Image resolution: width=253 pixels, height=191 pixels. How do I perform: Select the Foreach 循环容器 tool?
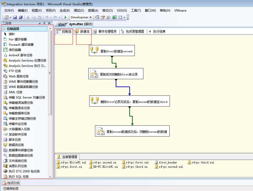pyautogui.click(x=21, y=44)
